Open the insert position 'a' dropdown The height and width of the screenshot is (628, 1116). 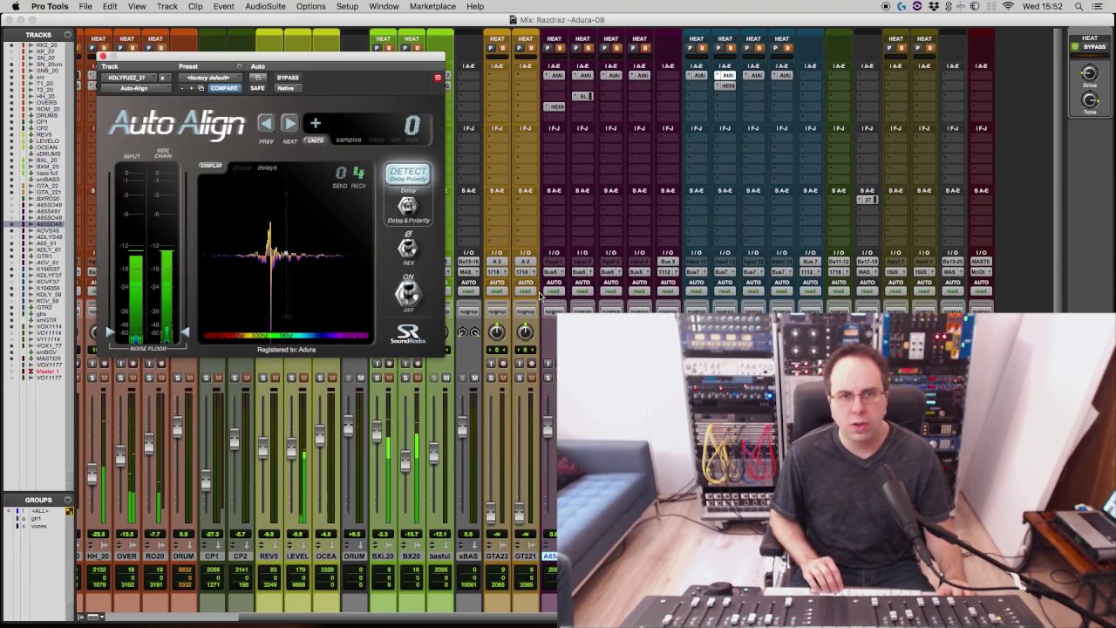click(163, 78)
